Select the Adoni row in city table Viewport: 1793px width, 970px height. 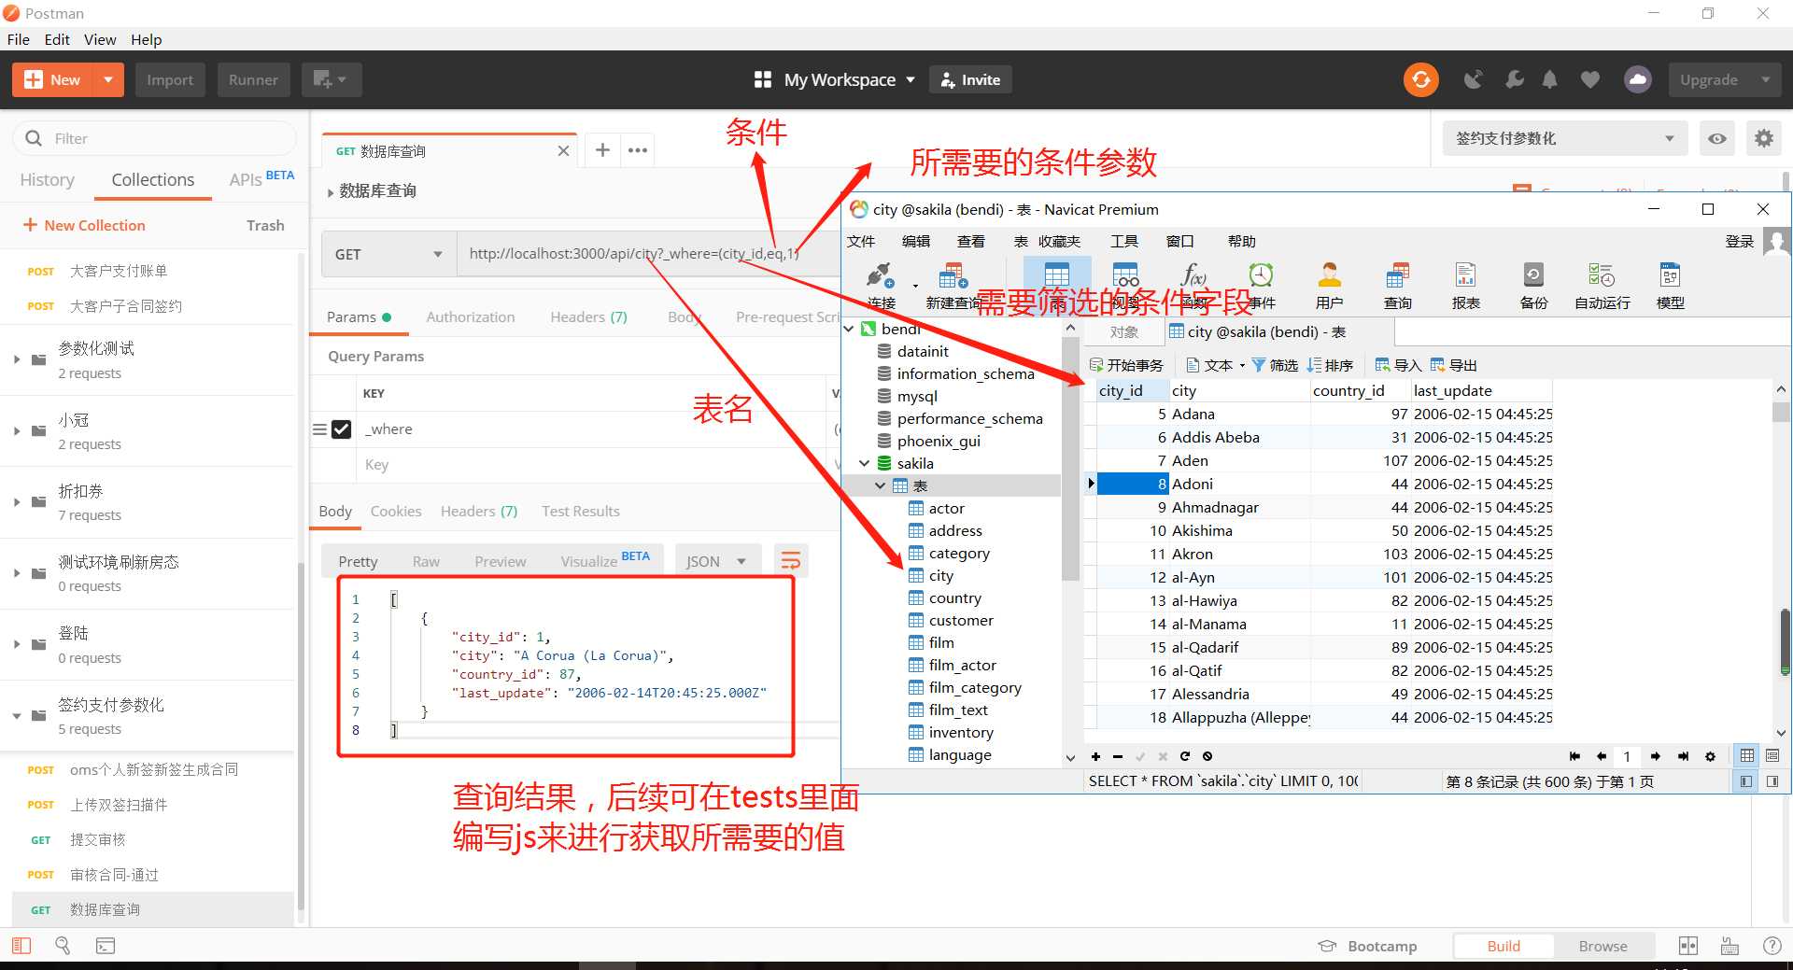(x=1324, y=484)
